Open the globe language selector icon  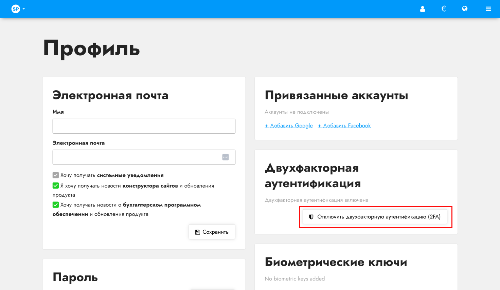click(x=465, y=9)
